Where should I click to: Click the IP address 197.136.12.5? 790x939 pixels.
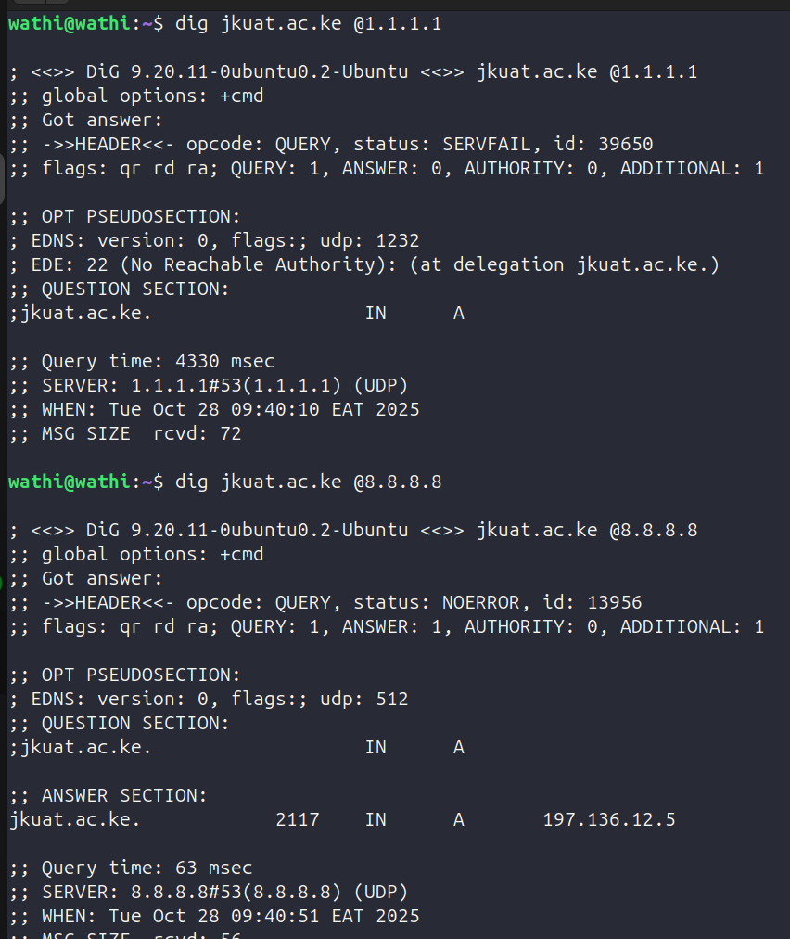[x=609, y=819]
